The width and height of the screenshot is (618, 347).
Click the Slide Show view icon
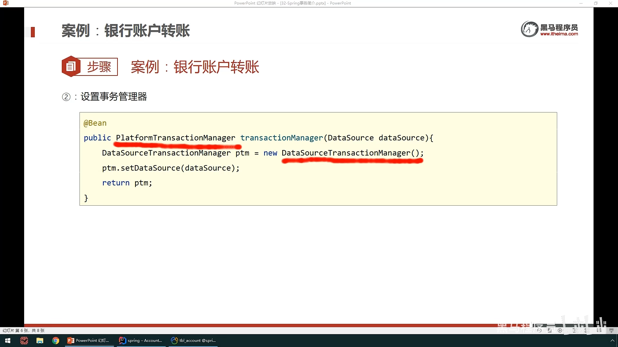[611, 330]
